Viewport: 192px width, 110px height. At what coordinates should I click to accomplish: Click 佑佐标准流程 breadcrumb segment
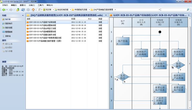62,10
